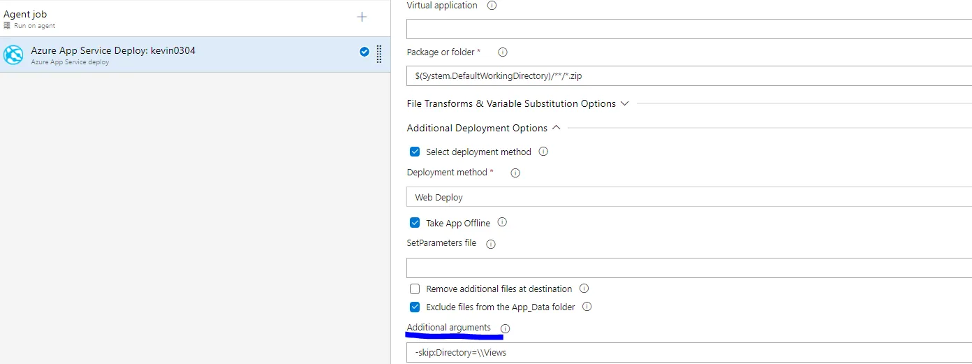Uncheck Exclude files from the App_Data folder
Viewport: 972px width, 364px height.
(x=415, y=307)
